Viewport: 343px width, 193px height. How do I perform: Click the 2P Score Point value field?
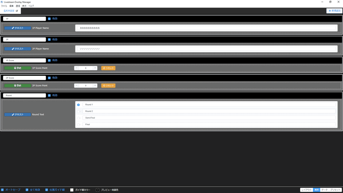[86, 85]
